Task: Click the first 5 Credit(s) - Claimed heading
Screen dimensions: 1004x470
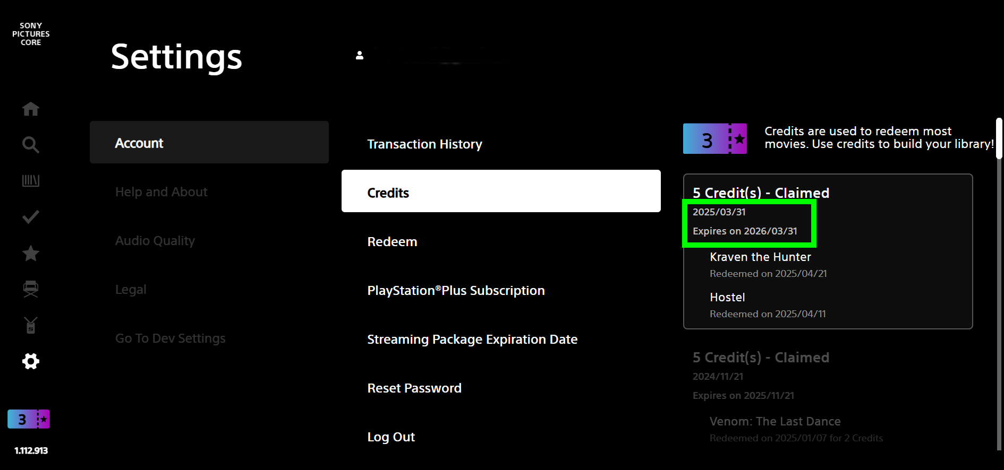Action: tap(761, 193)
